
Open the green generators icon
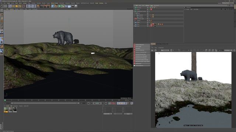[x=59, y=6]
